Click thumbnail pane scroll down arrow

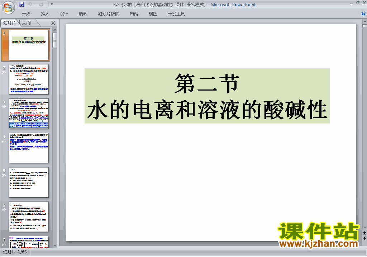point(55,246)
